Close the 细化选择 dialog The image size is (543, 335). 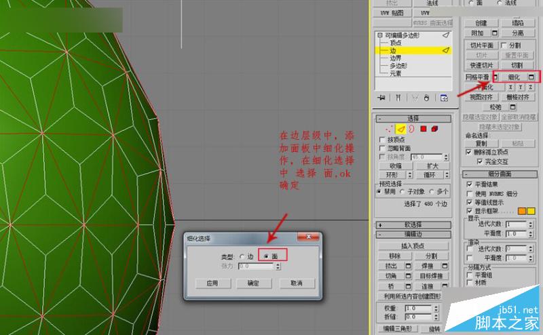click(x=309, y=237)
